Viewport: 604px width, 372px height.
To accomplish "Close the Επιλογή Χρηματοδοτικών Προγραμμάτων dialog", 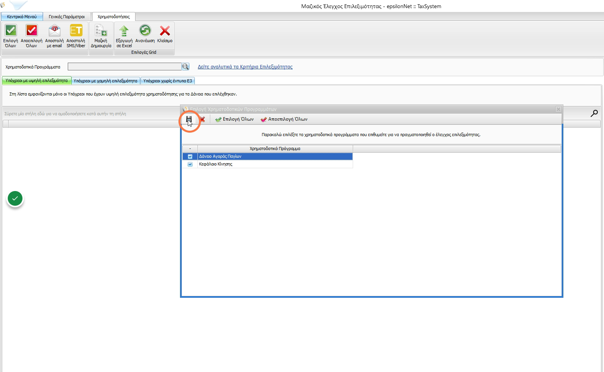I will pos(558,109).
